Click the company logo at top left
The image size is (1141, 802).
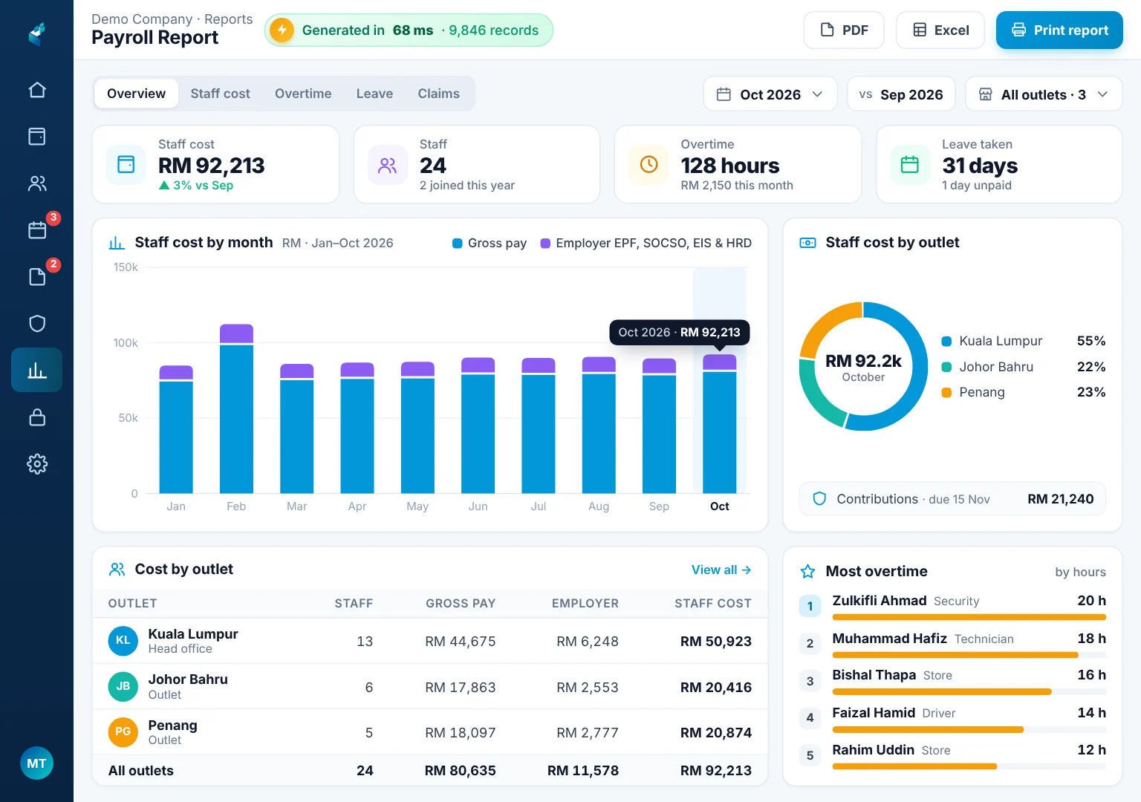pos(37,33)
